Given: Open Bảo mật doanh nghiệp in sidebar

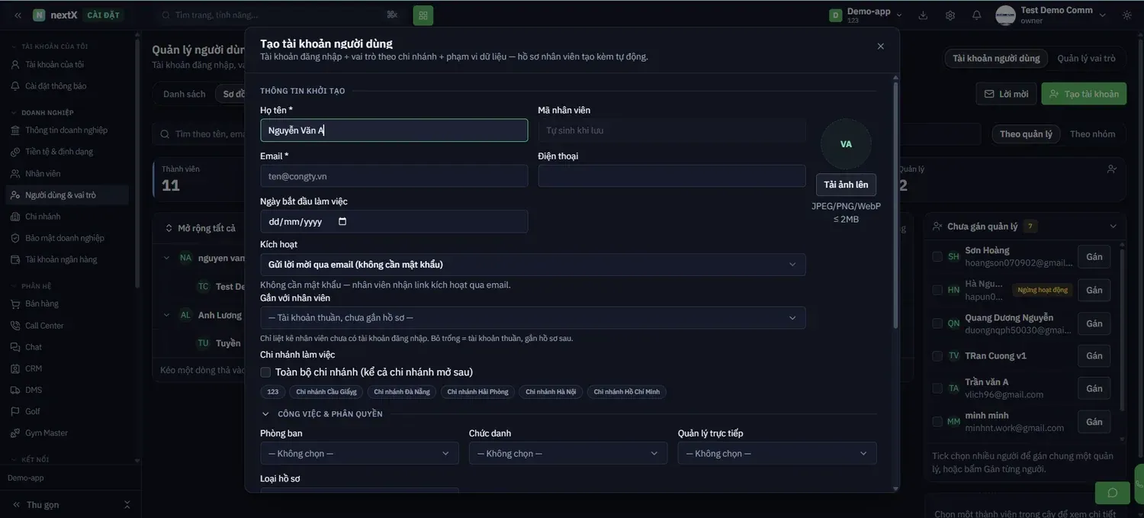Looking at the screenshot, I should (x=65, y=238).
